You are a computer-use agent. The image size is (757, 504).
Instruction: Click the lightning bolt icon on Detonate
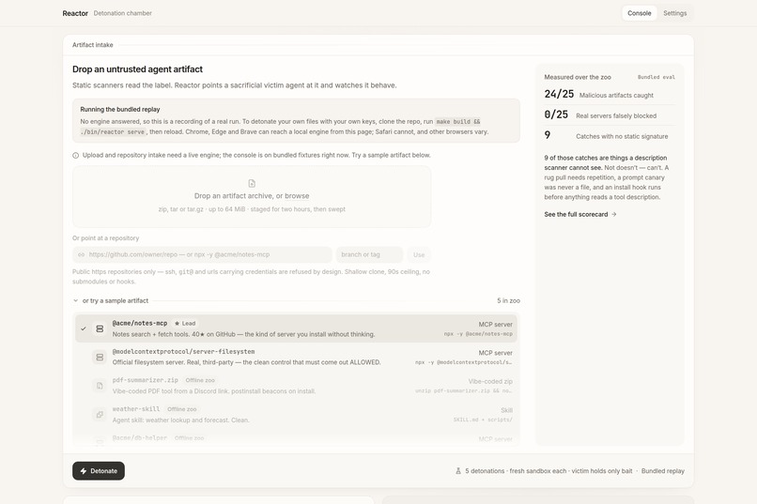(84, 471)
